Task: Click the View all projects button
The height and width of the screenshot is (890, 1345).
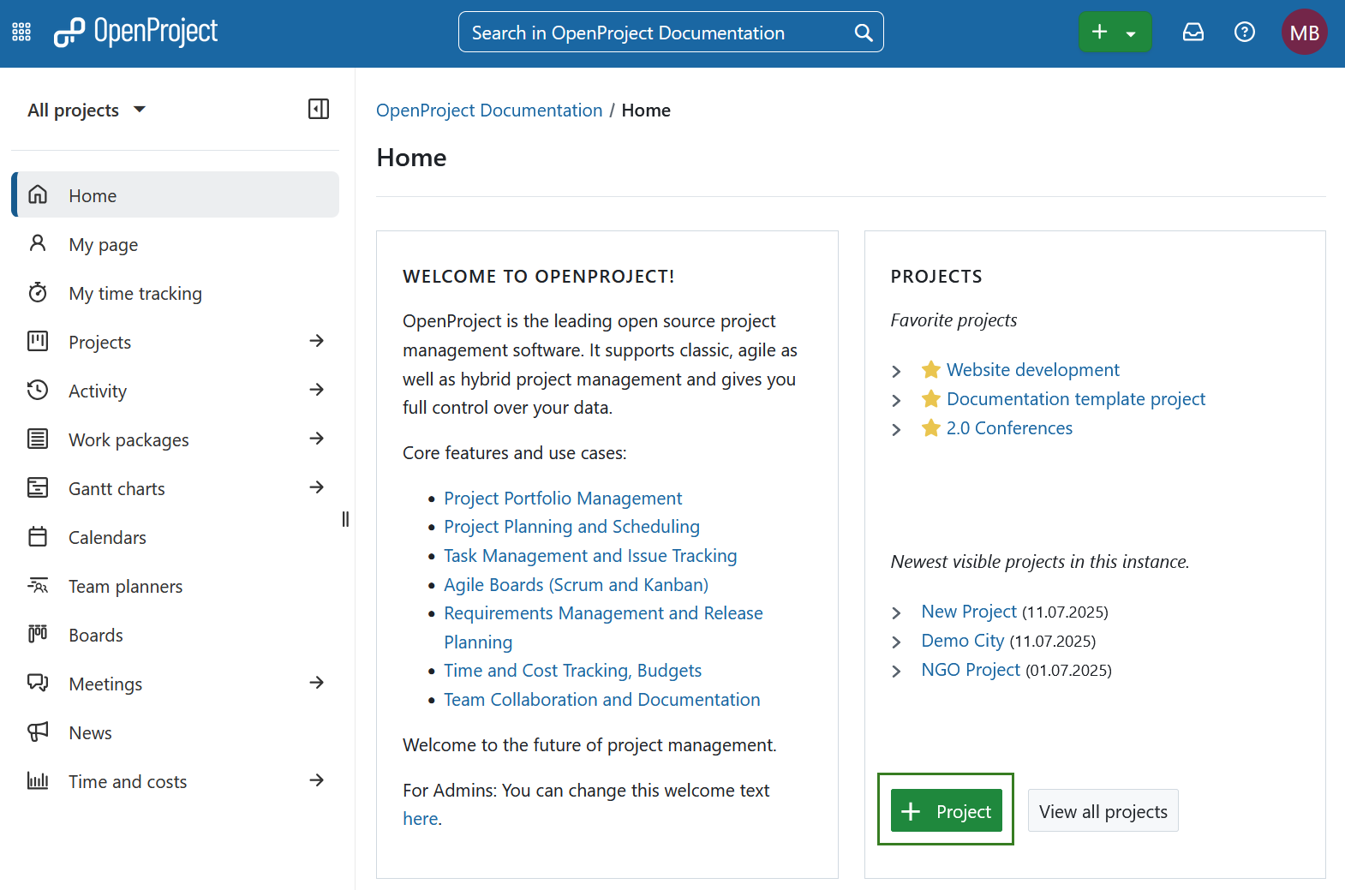Action: 1103,811
